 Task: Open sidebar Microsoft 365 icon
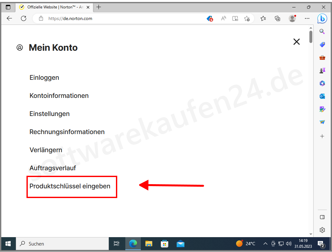pos(322,83)
